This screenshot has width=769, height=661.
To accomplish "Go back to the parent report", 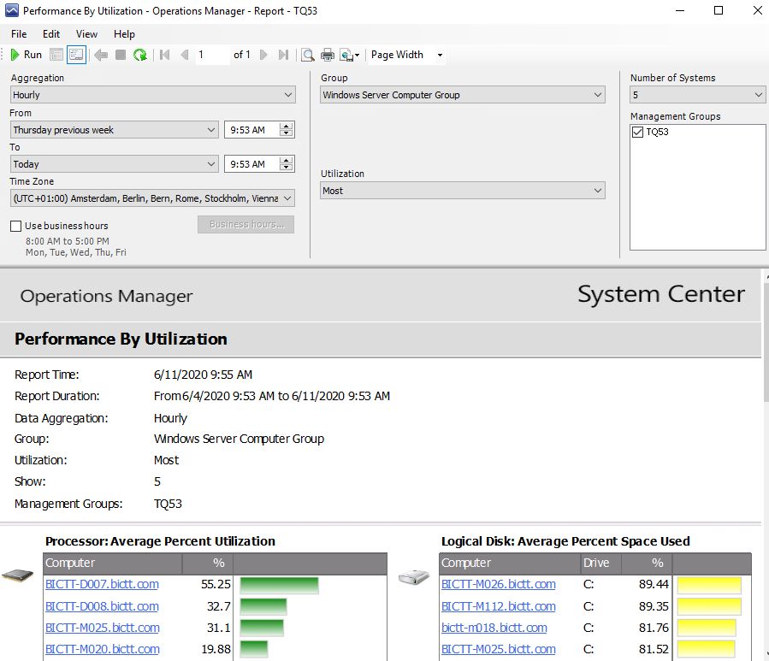I will (101, 55).
